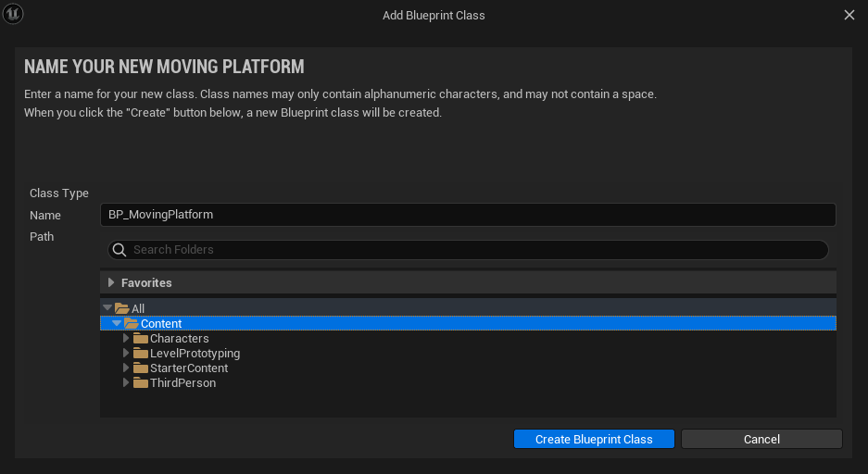Click the StarterContent folder icon
The image size is (868, 474).
(x=141, y=368)
